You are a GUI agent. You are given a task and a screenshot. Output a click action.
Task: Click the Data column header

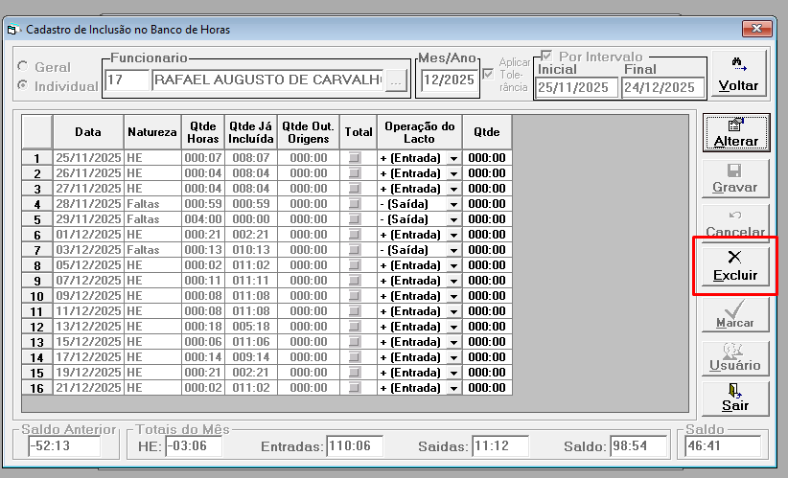(88, 132)
